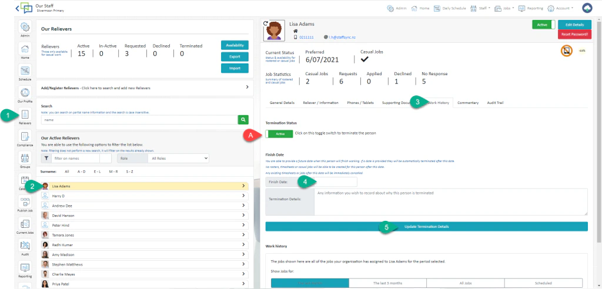Open the Jobs dropdown menu

[x=504, y=8]
